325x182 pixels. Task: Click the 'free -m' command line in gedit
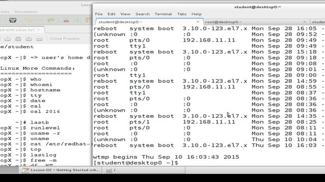pos(28,160)
